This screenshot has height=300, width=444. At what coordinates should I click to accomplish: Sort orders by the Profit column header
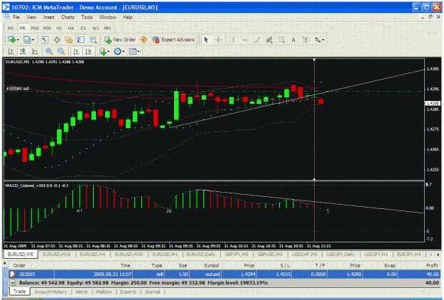coord(432,265)
